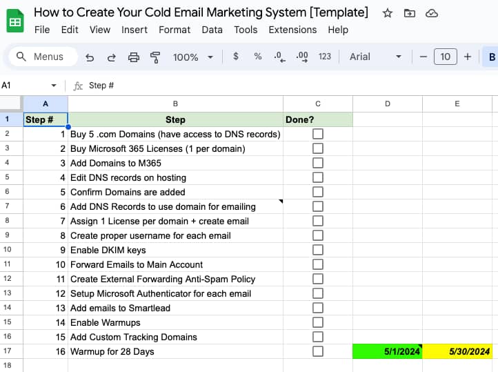Check the Enable Warmups box
Screen dimensions: 498x372
317,322
